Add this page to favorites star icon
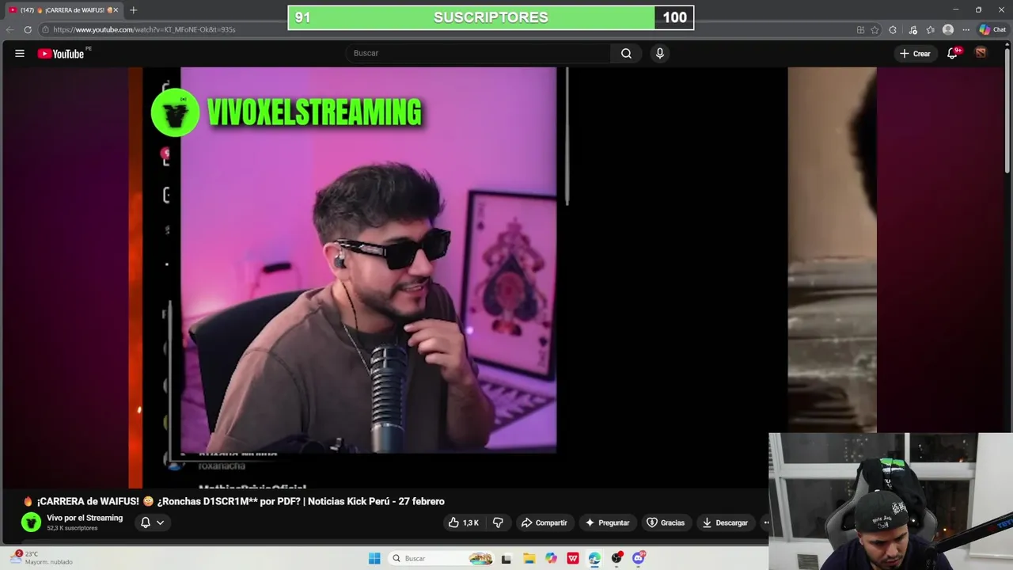This screenshot has height=570, width=1013. tap(875, 29)
